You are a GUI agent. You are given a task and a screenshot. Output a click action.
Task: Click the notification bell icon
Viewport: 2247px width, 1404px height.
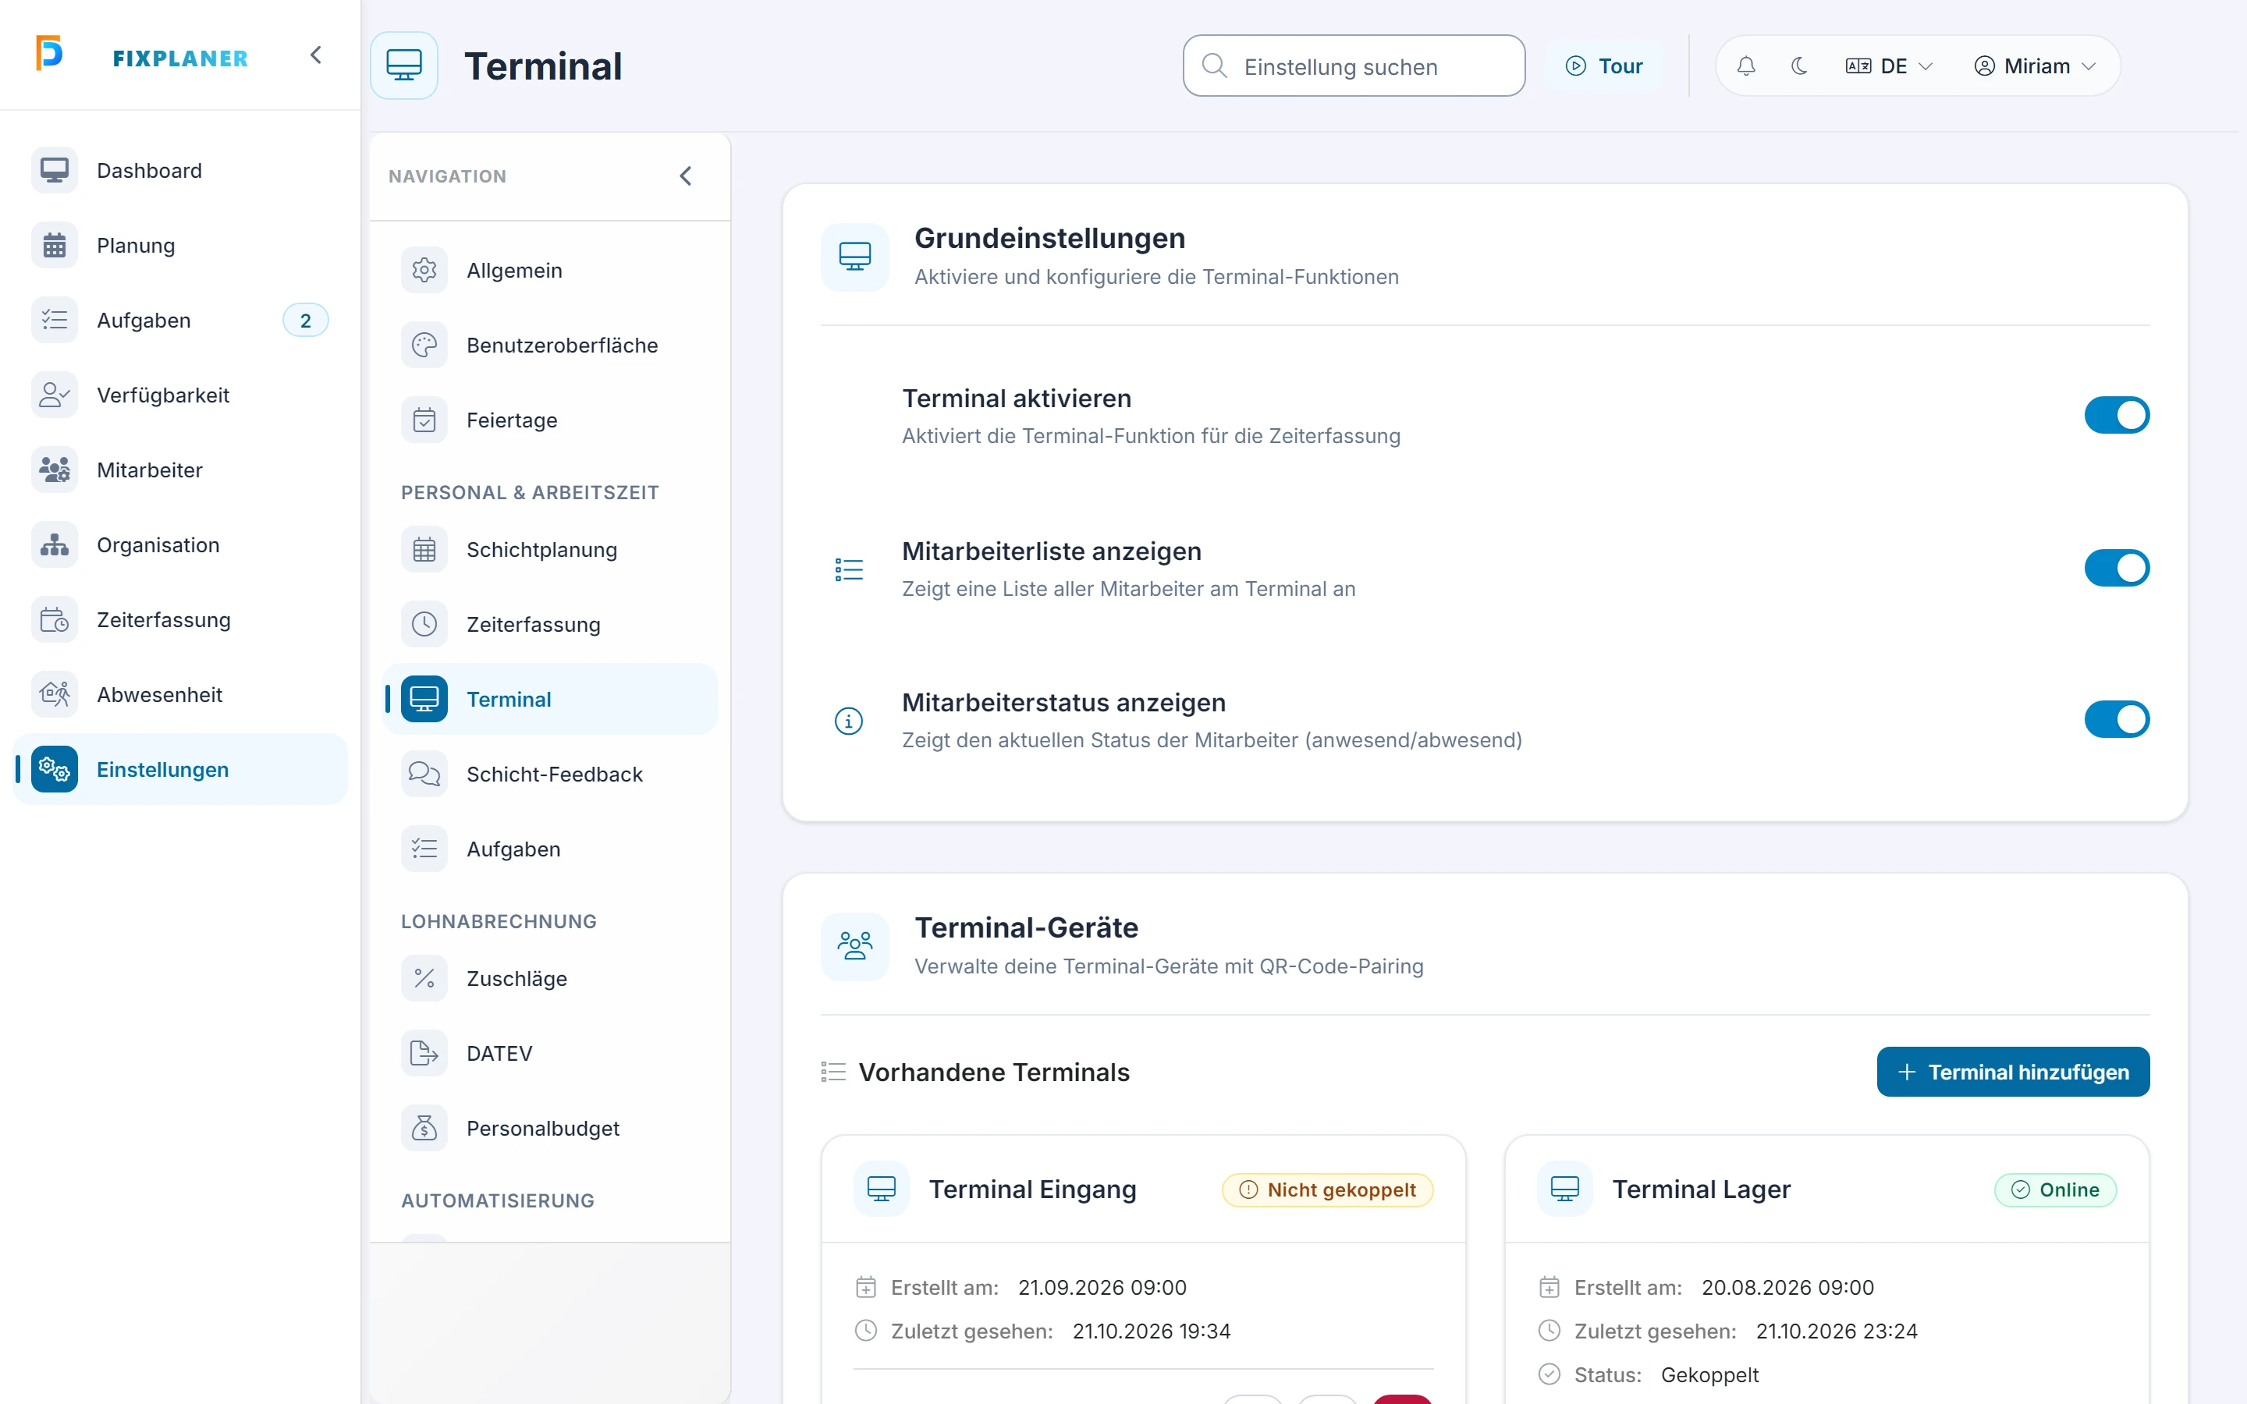tap(1745, 66)
